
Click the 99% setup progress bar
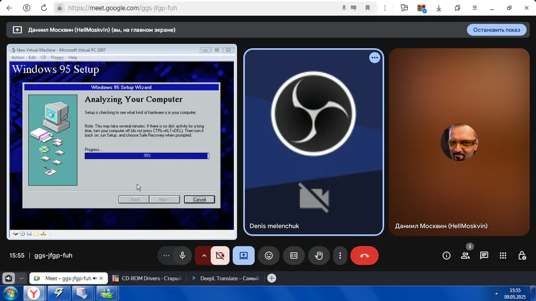click(147, 156)
